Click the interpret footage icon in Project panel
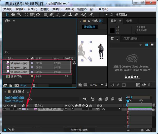The width and height of the screenshot is (158, 134). tap(5, 86)
